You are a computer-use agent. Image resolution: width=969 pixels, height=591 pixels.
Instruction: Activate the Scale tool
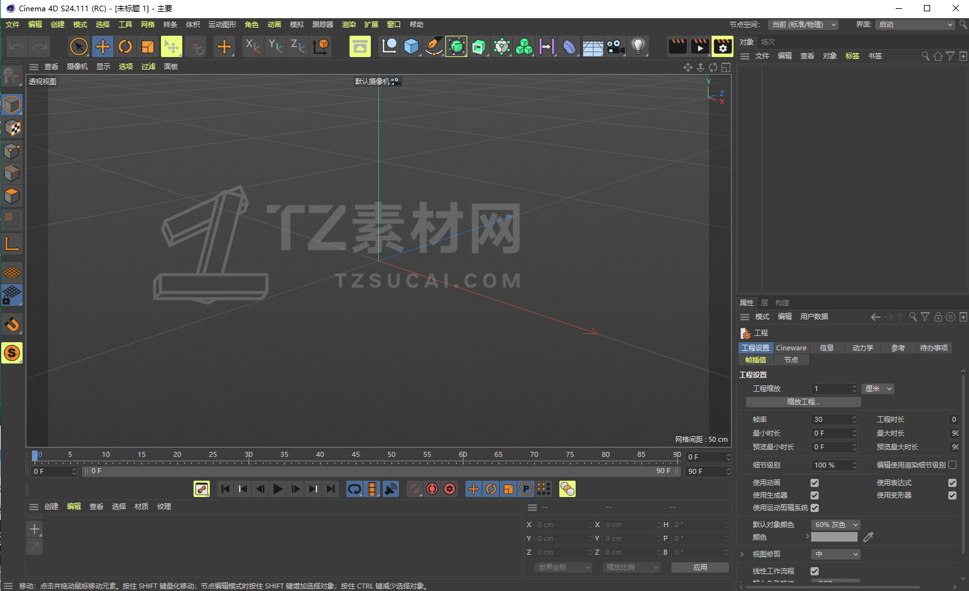tap(148, 46)
